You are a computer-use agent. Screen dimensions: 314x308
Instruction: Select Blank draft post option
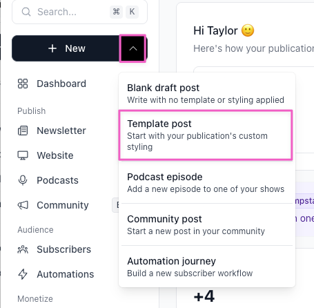(x=206, y=94)
